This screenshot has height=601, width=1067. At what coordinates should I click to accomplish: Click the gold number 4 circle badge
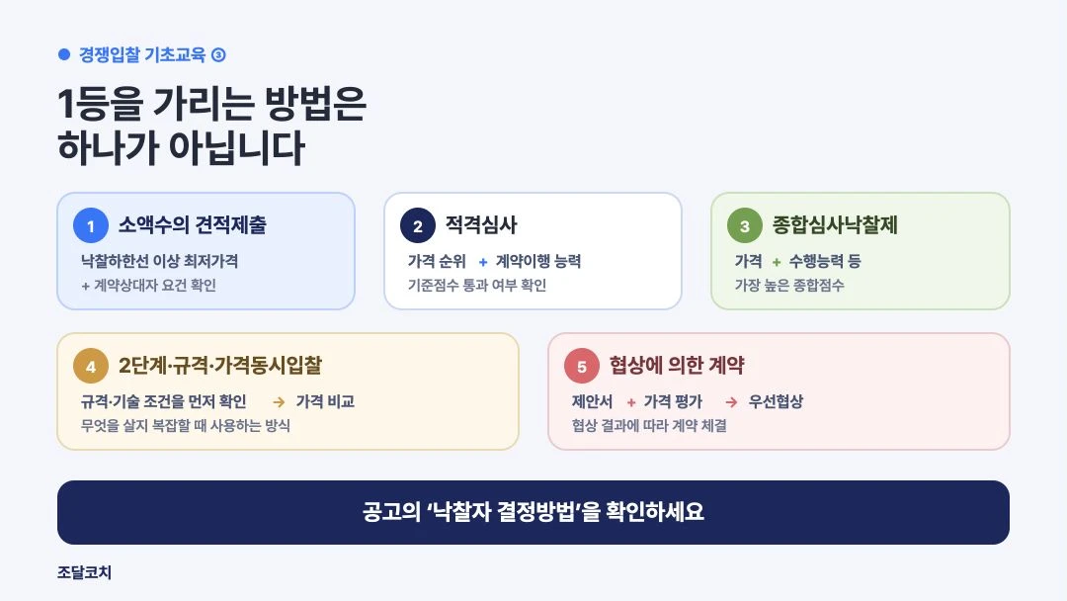[91, 366]
